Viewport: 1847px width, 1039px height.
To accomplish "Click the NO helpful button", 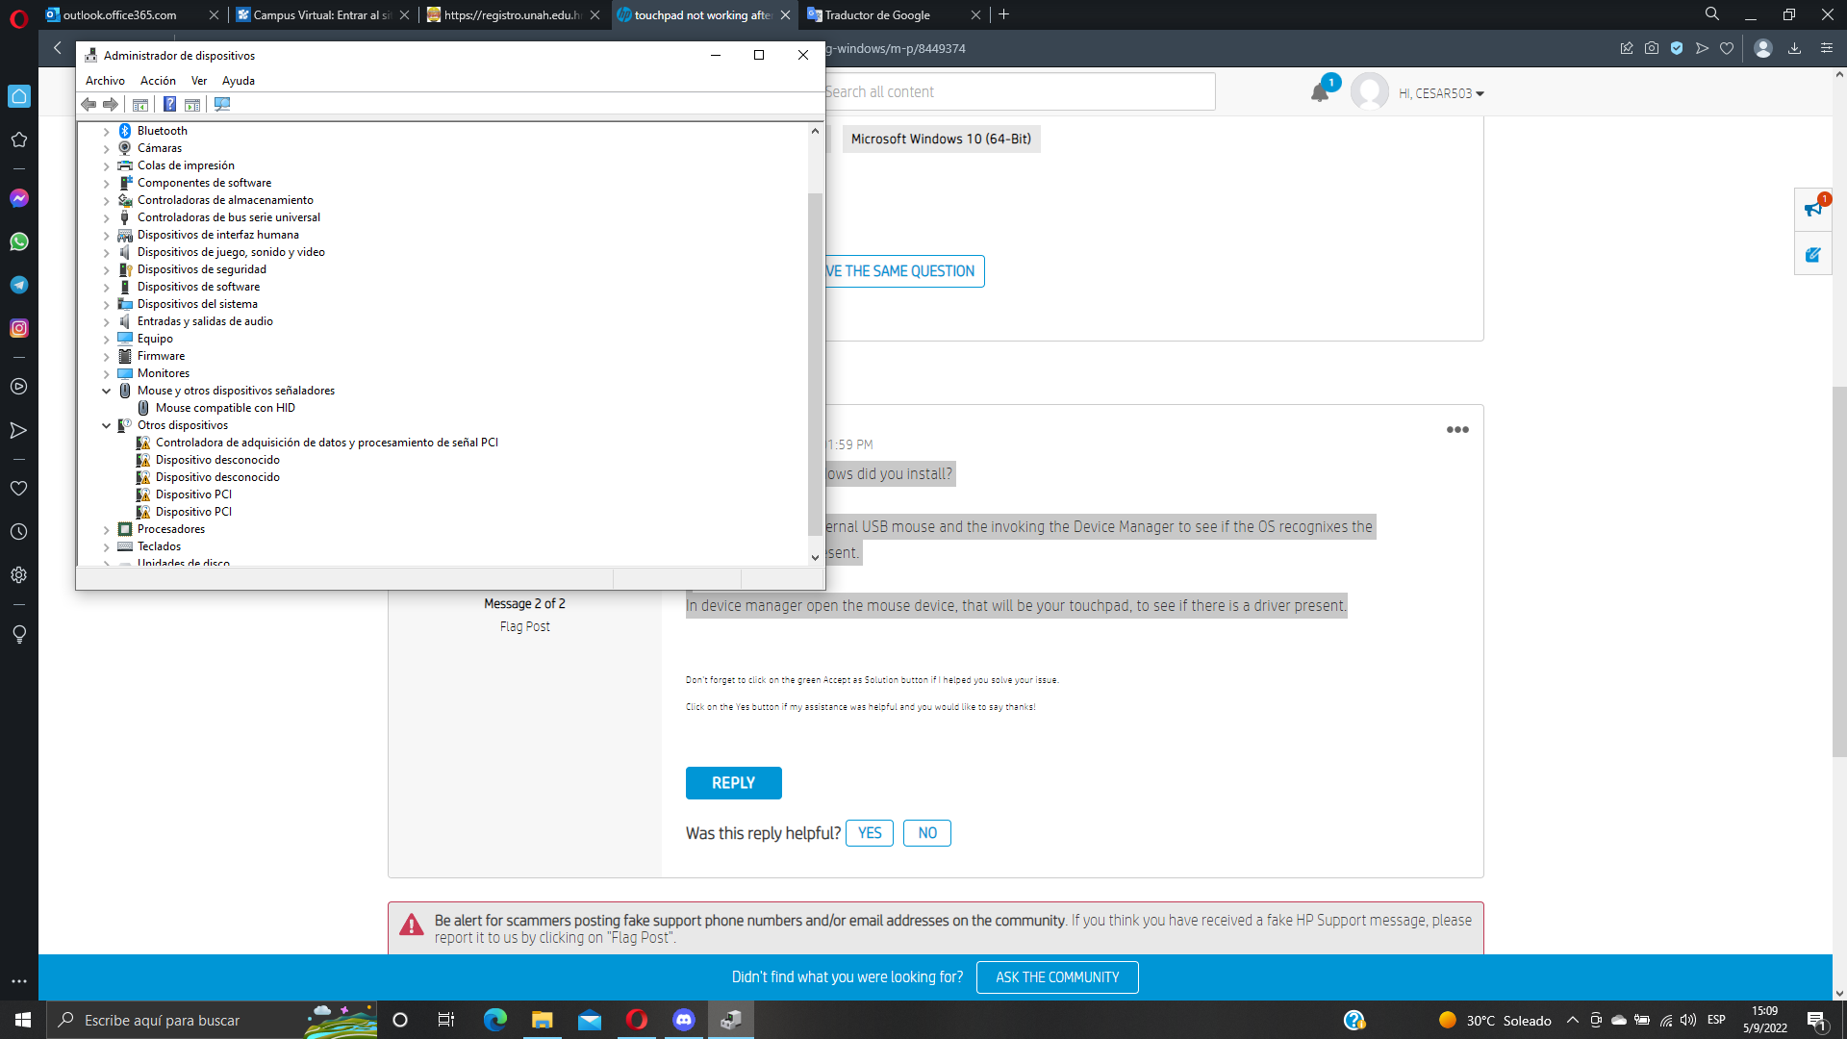I will click(x=926, y=833).
